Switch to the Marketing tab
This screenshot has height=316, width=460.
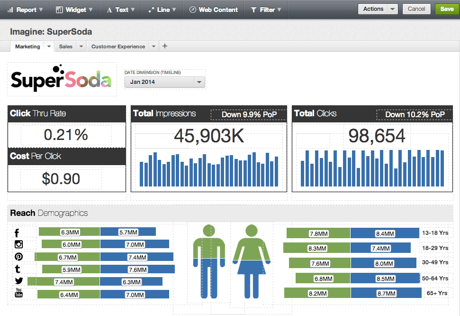27,46
